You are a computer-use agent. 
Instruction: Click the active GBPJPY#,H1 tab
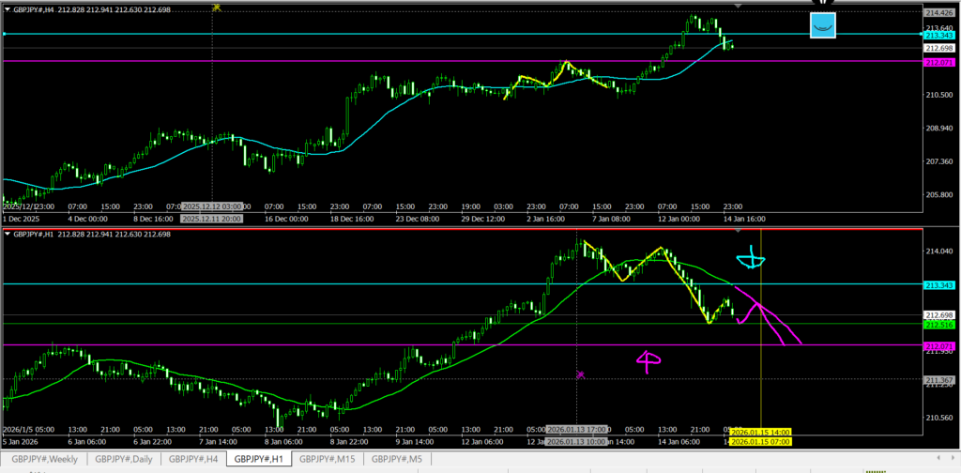pos(259,459)
